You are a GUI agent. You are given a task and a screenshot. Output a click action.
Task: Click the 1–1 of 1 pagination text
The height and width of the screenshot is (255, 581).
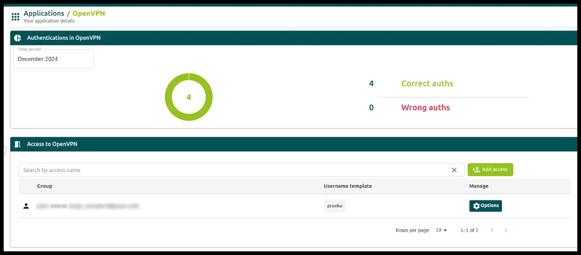coord(469,230)
